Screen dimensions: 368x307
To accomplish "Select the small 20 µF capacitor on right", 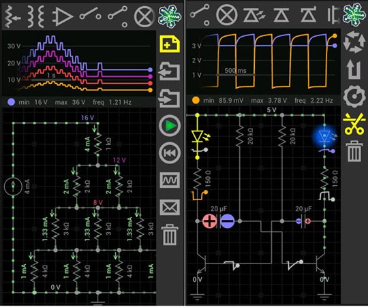I will [303, 221].
